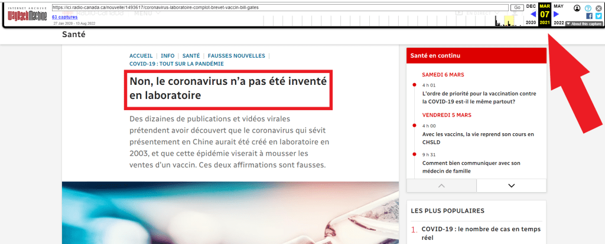The image size is (605, 244).
Task: Open the Wayback user account icon
Action: click(577, 8)
